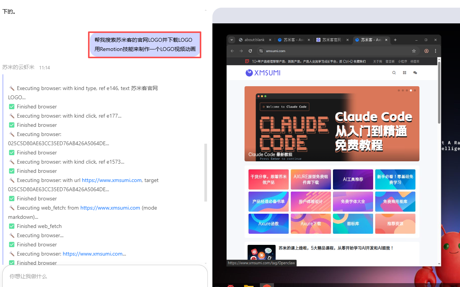This screenshot has height=287, width=460.
Task: Click the file explorer folder in taskbar
Action: 249,285
